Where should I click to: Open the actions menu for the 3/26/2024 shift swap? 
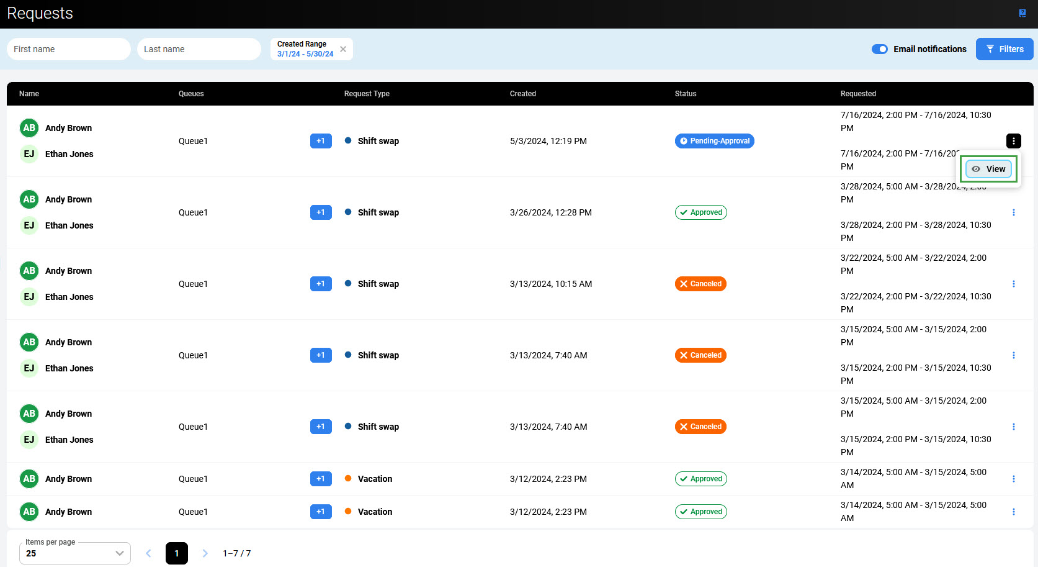pyautogui.click(x=1013, y=212)
